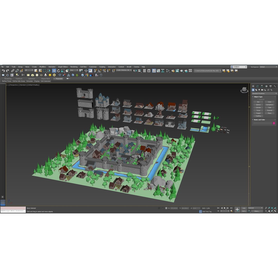
Task: Click the Teapot primitive button
Action: point(258,113)
